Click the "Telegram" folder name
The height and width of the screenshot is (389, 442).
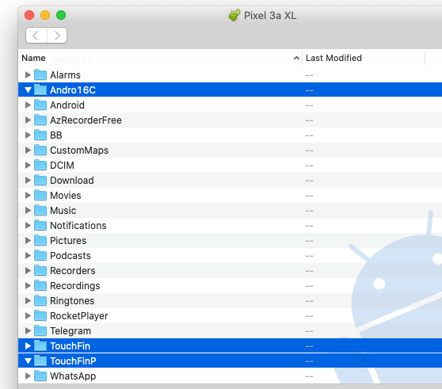[x=70, y=331]
